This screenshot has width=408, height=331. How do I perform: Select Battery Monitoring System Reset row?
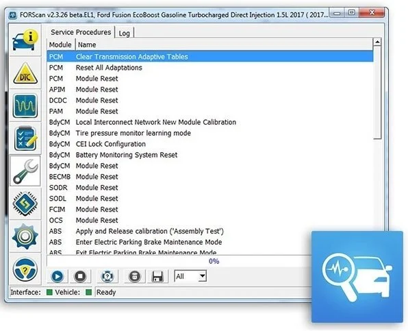(x=209, y=155)
